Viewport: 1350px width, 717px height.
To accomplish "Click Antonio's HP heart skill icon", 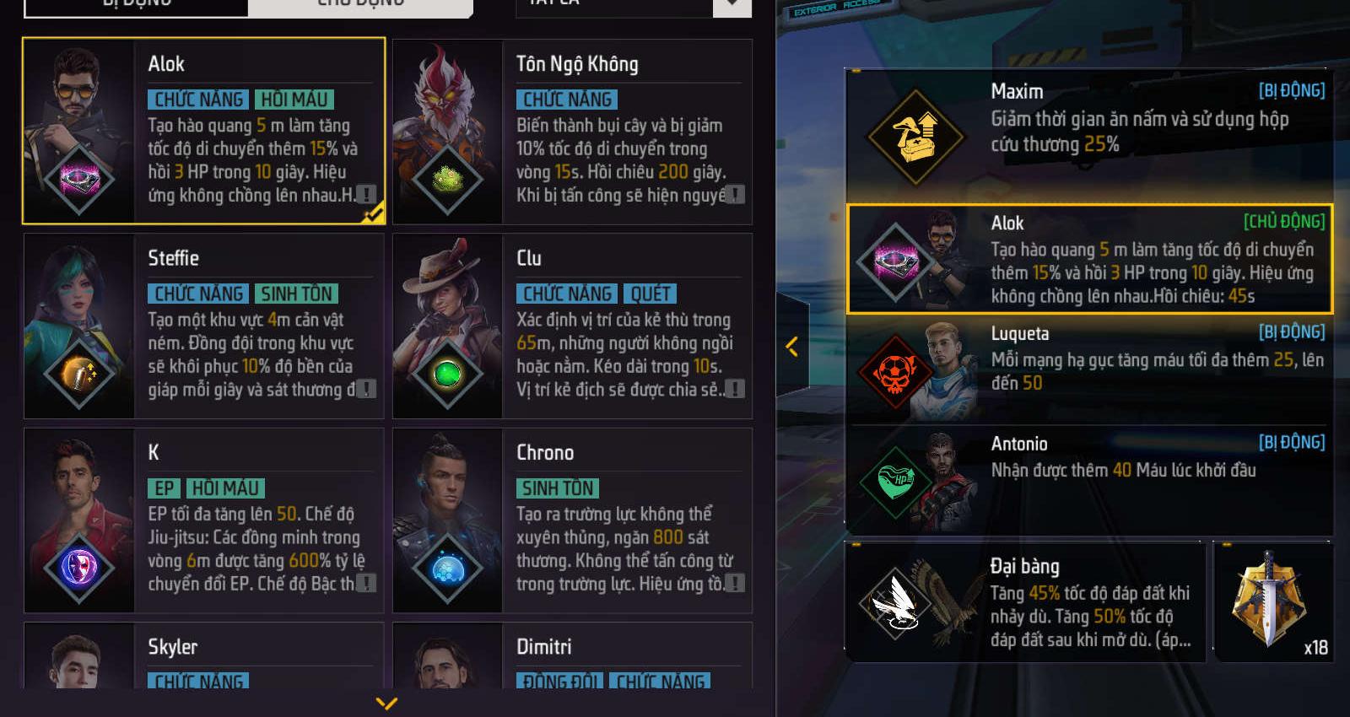I will pos(896,482).
